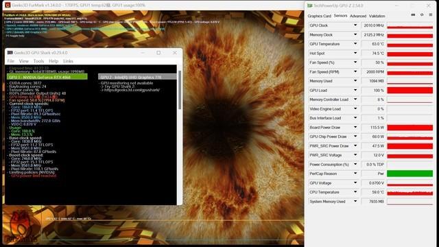Click the GPU-Z refresh icon
439x247 pixels.
pos(422,15)
